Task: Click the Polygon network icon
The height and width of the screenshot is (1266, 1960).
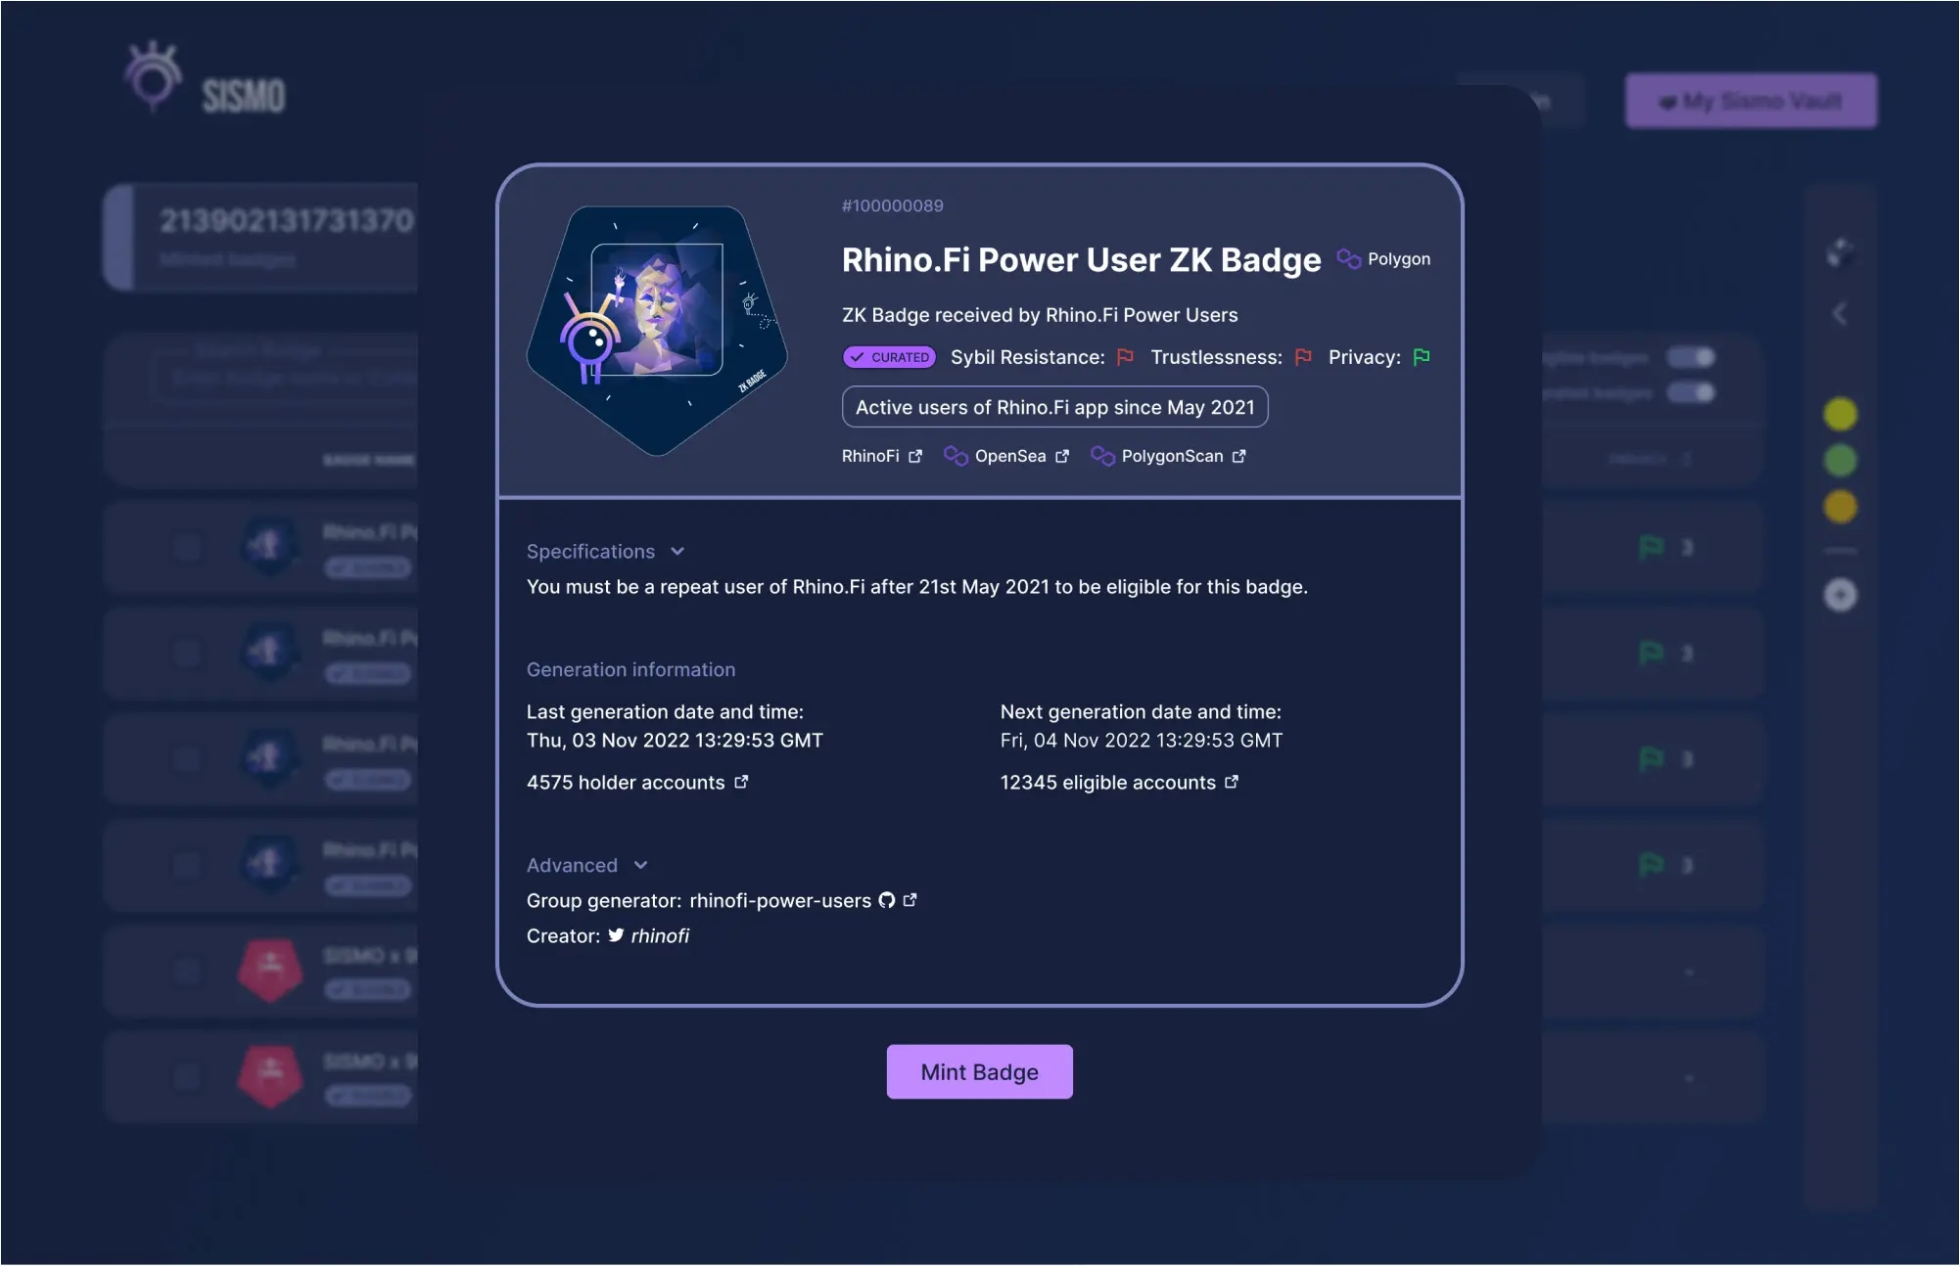Action: (x=1347, y=260)
